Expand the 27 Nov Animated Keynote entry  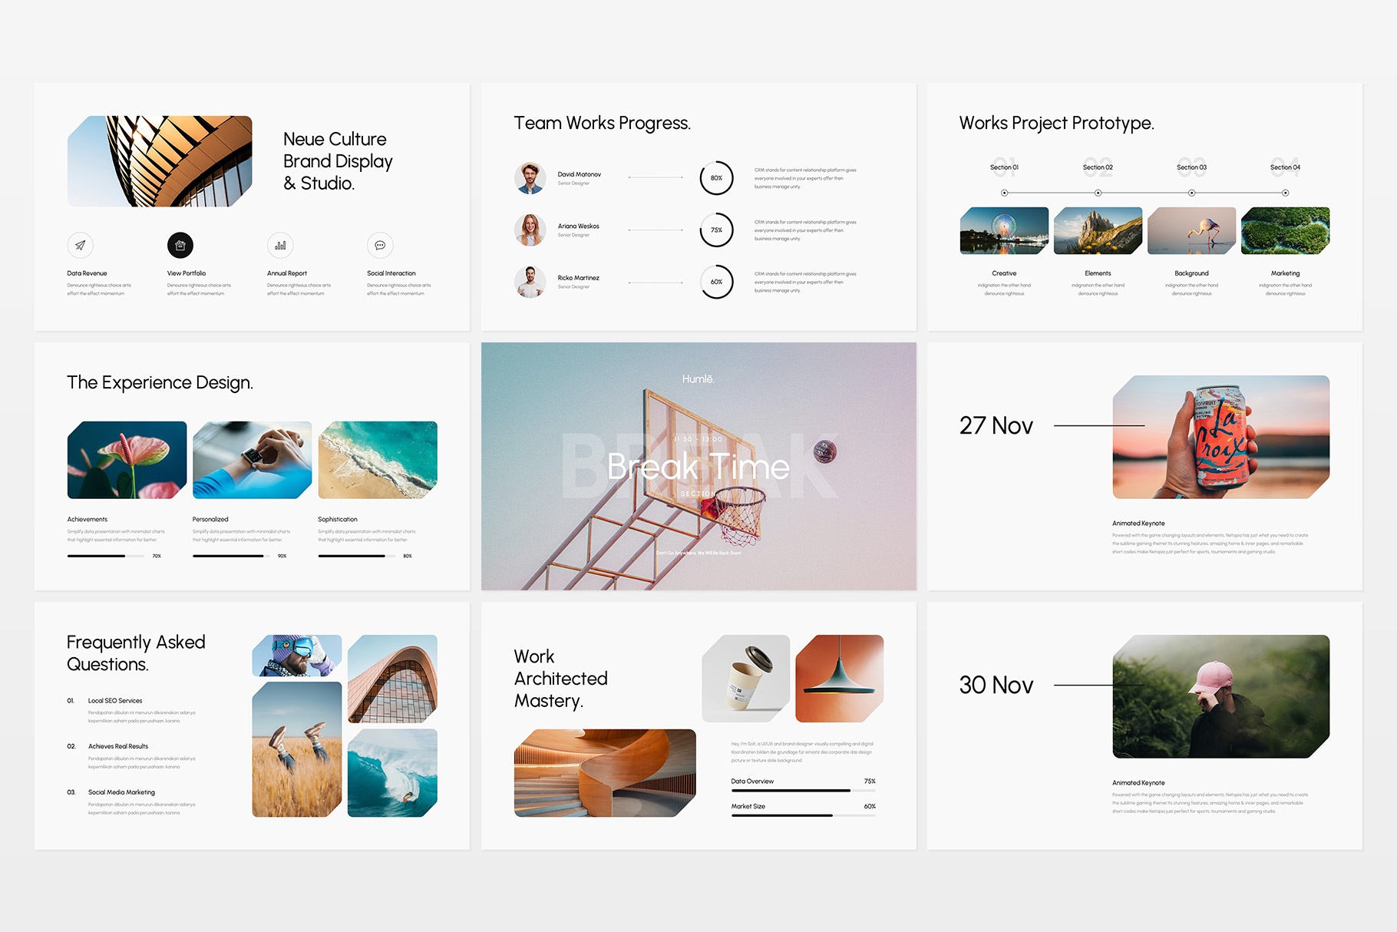tap(1137, 523)
